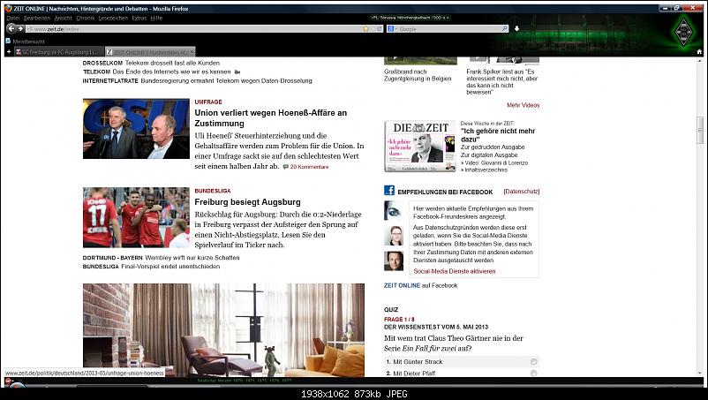Click the living room interior image
This screenshot has height=400, width=708.
coord(223,330)
